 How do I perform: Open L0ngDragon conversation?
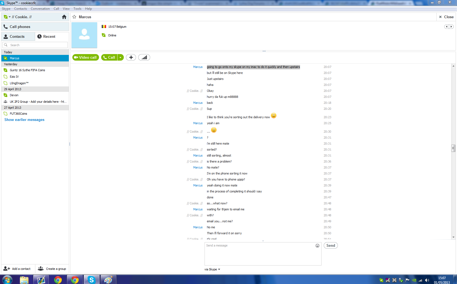click(35, 83)
